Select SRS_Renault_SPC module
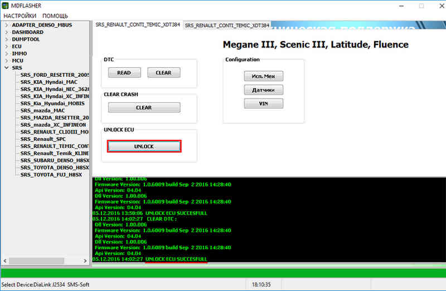 [x=43, y=139]
